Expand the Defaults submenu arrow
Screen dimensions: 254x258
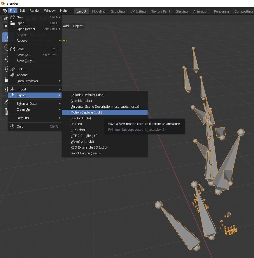coord(60,118)
